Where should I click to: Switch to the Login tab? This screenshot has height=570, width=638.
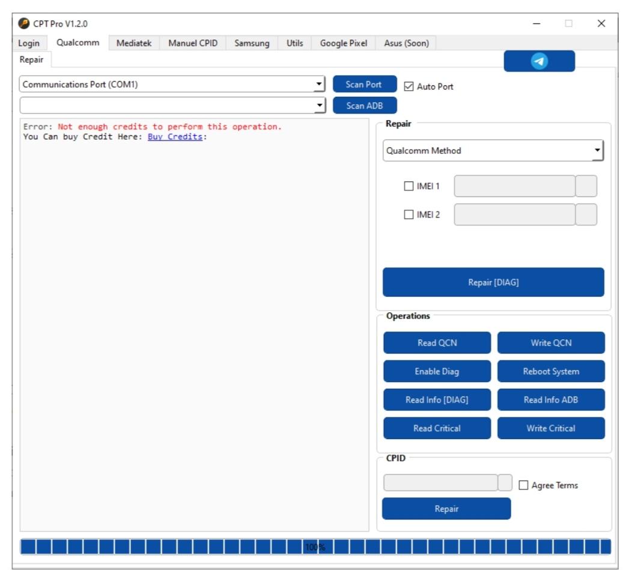tap(28, 43)
